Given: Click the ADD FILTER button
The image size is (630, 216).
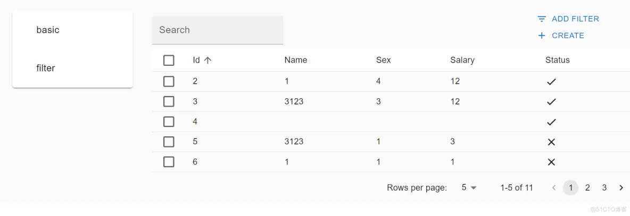Looking at the screenshot, I should point(575,19).
